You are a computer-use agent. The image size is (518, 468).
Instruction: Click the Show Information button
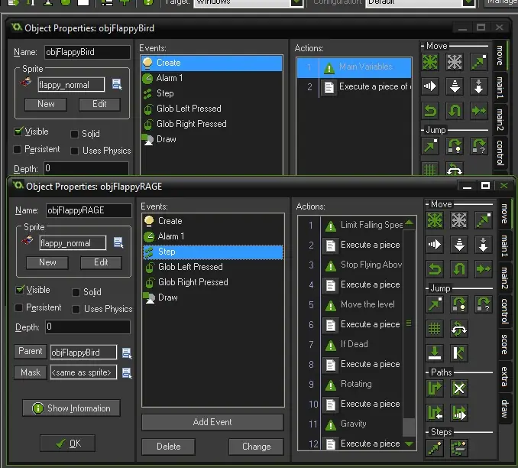pyautogui.click(x=71, y=408)
